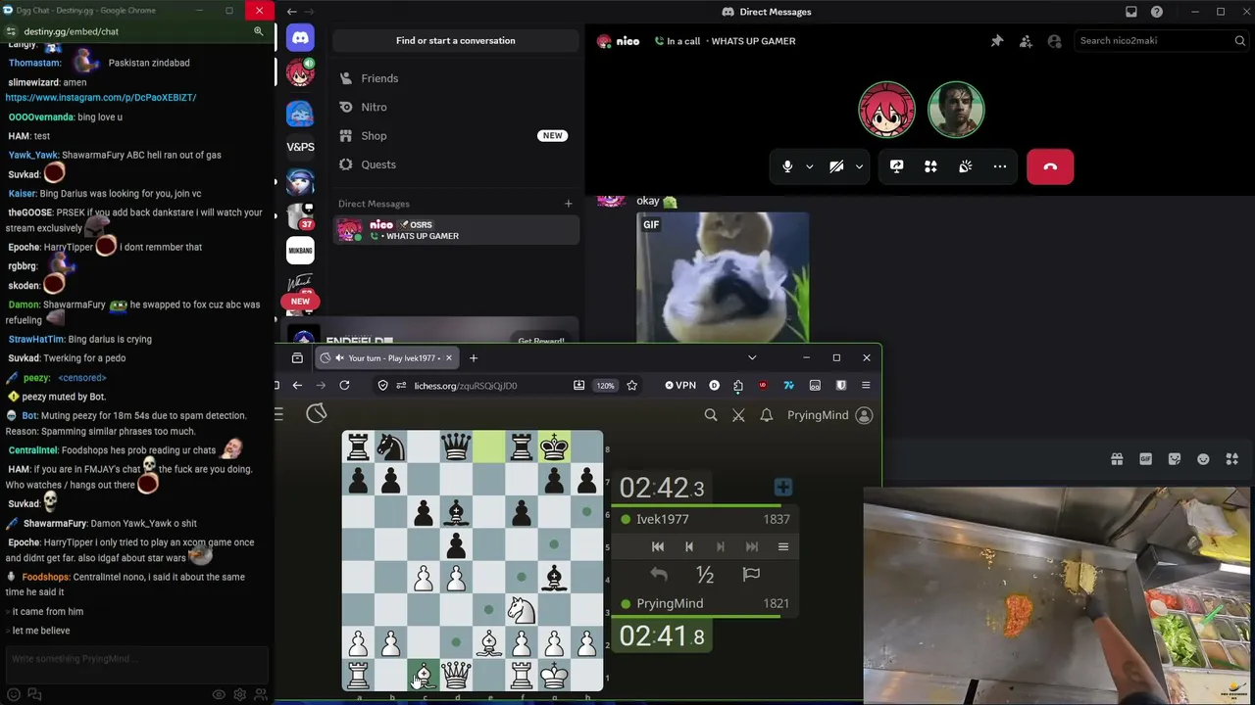Open microphone input options arrow in Discord
The image size is (1255, 705).
[809, 166]
